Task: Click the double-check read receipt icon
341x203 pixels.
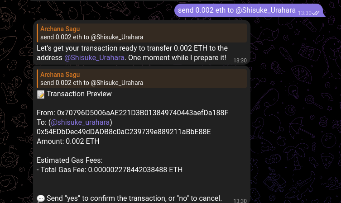Action: (x=317, y=13)
